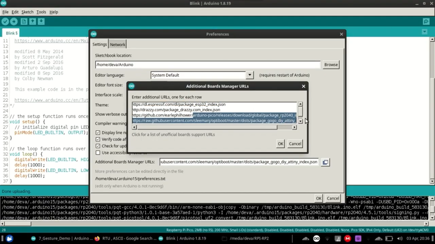Open the Edit menu
Viewport: 435px width, 244px height.
[x=15, y=12]
